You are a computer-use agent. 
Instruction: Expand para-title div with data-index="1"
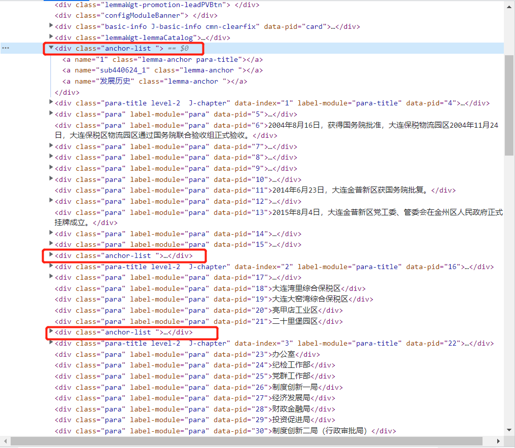point(51,102)
